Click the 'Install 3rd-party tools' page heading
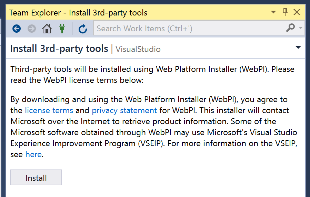The width and height of the screenshot is (310, 197). point(59,49)
